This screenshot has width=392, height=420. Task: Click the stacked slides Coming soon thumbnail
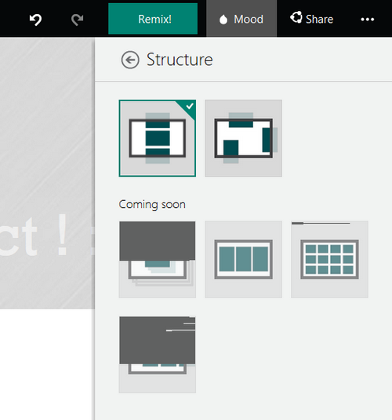(x=158, y=259)
